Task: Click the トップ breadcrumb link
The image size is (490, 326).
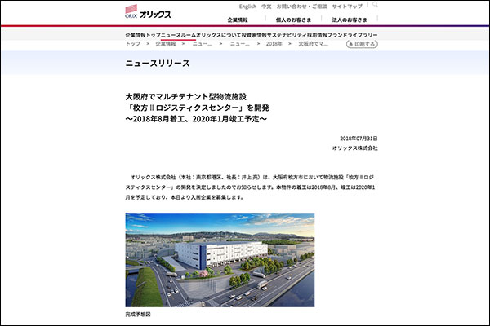Action: [x=132, y=44]
